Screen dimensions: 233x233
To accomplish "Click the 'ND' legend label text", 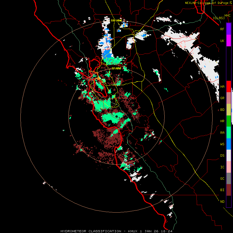I will (222, 202).
